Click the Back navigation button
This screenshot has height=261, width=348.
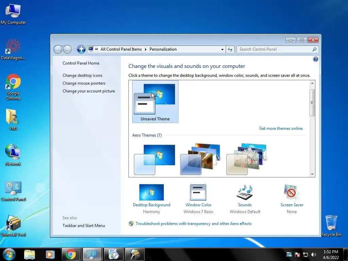coord(58,49)
